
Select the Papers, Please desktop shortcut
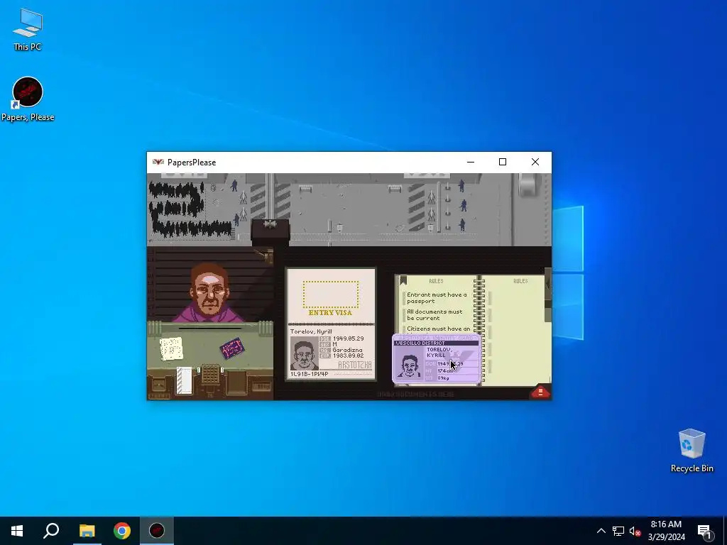point(28,99)
